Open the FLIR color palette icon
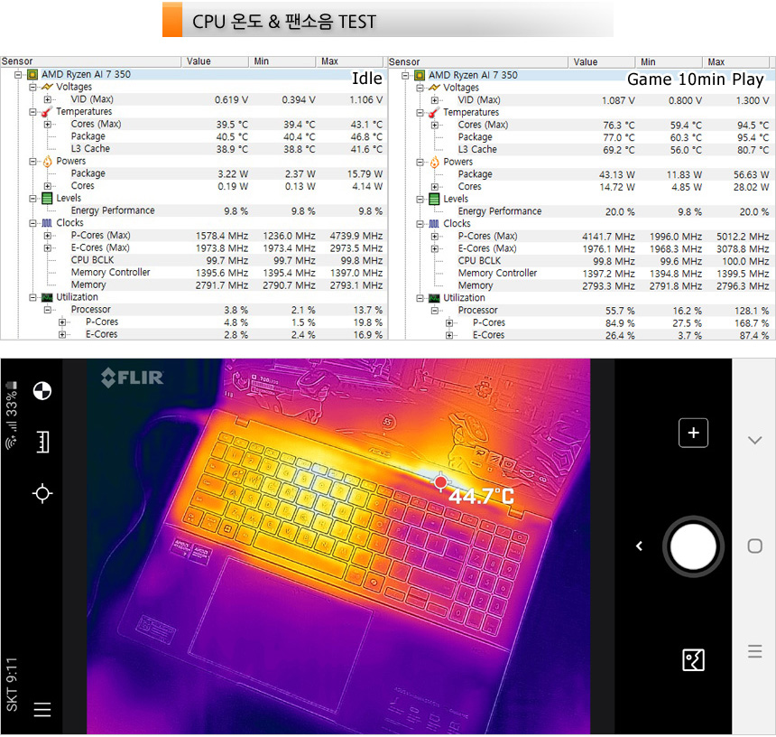The width and height of the screenshot is (776, 737). (x=42, y=391)
